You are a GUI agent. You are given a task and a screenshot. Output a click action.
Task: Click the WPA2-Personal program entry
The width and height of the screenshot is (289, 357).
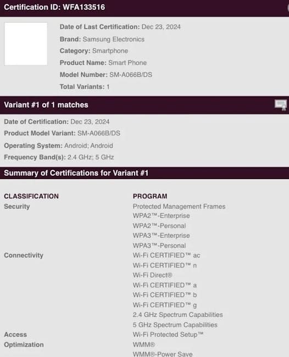pyautogui.click(x=159, y=226)
